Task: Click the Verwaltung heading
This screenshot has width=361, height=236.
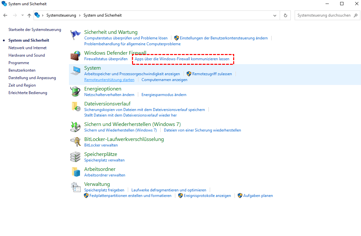Action: [x=97, y=184]
